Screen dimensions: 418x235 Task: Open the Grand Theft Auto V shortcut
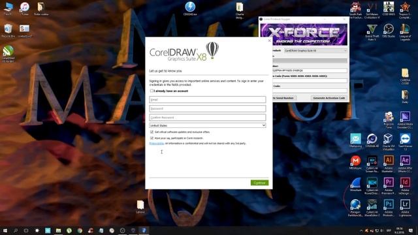[372, 32]
